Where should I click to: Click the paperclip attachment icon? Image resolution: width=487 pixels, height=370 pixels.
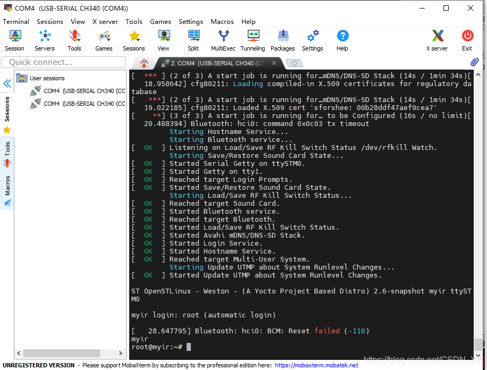point(474,62)
